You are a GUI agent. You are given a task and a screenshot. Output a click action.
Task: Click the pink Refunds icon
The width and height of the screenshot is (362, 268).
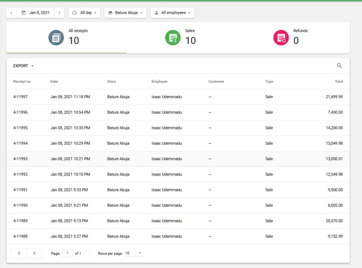coord(281,38)
